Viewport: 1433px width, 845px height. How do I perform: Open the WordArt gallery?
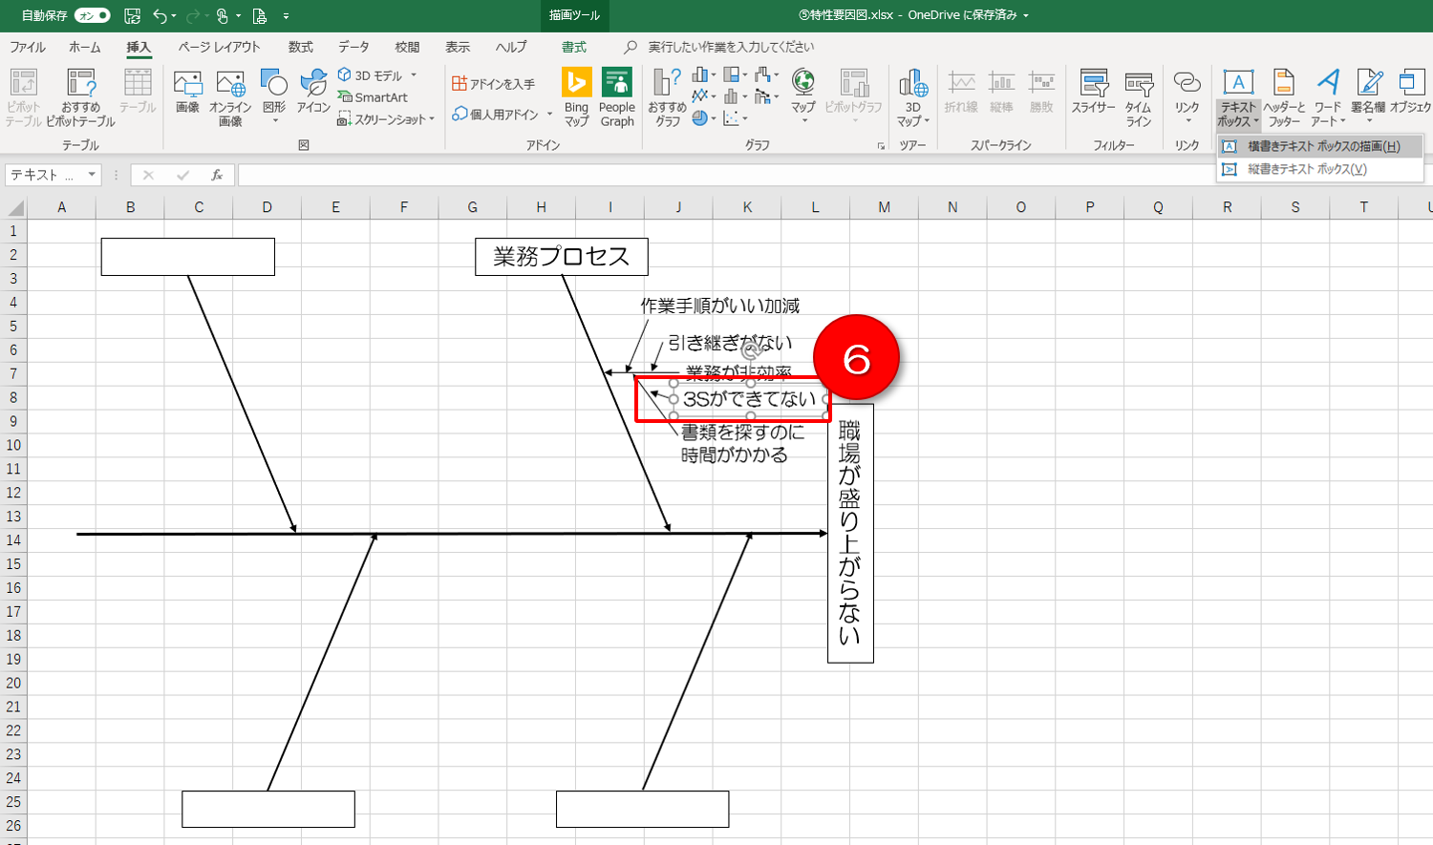(1328, 96)
